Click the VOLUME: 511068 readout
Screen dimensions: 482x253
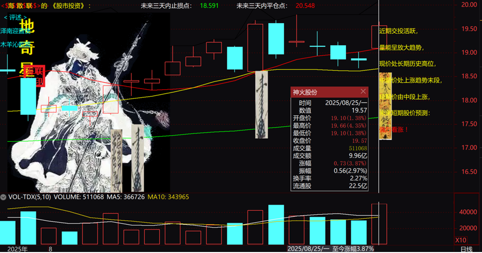click(x=79, y=197)
